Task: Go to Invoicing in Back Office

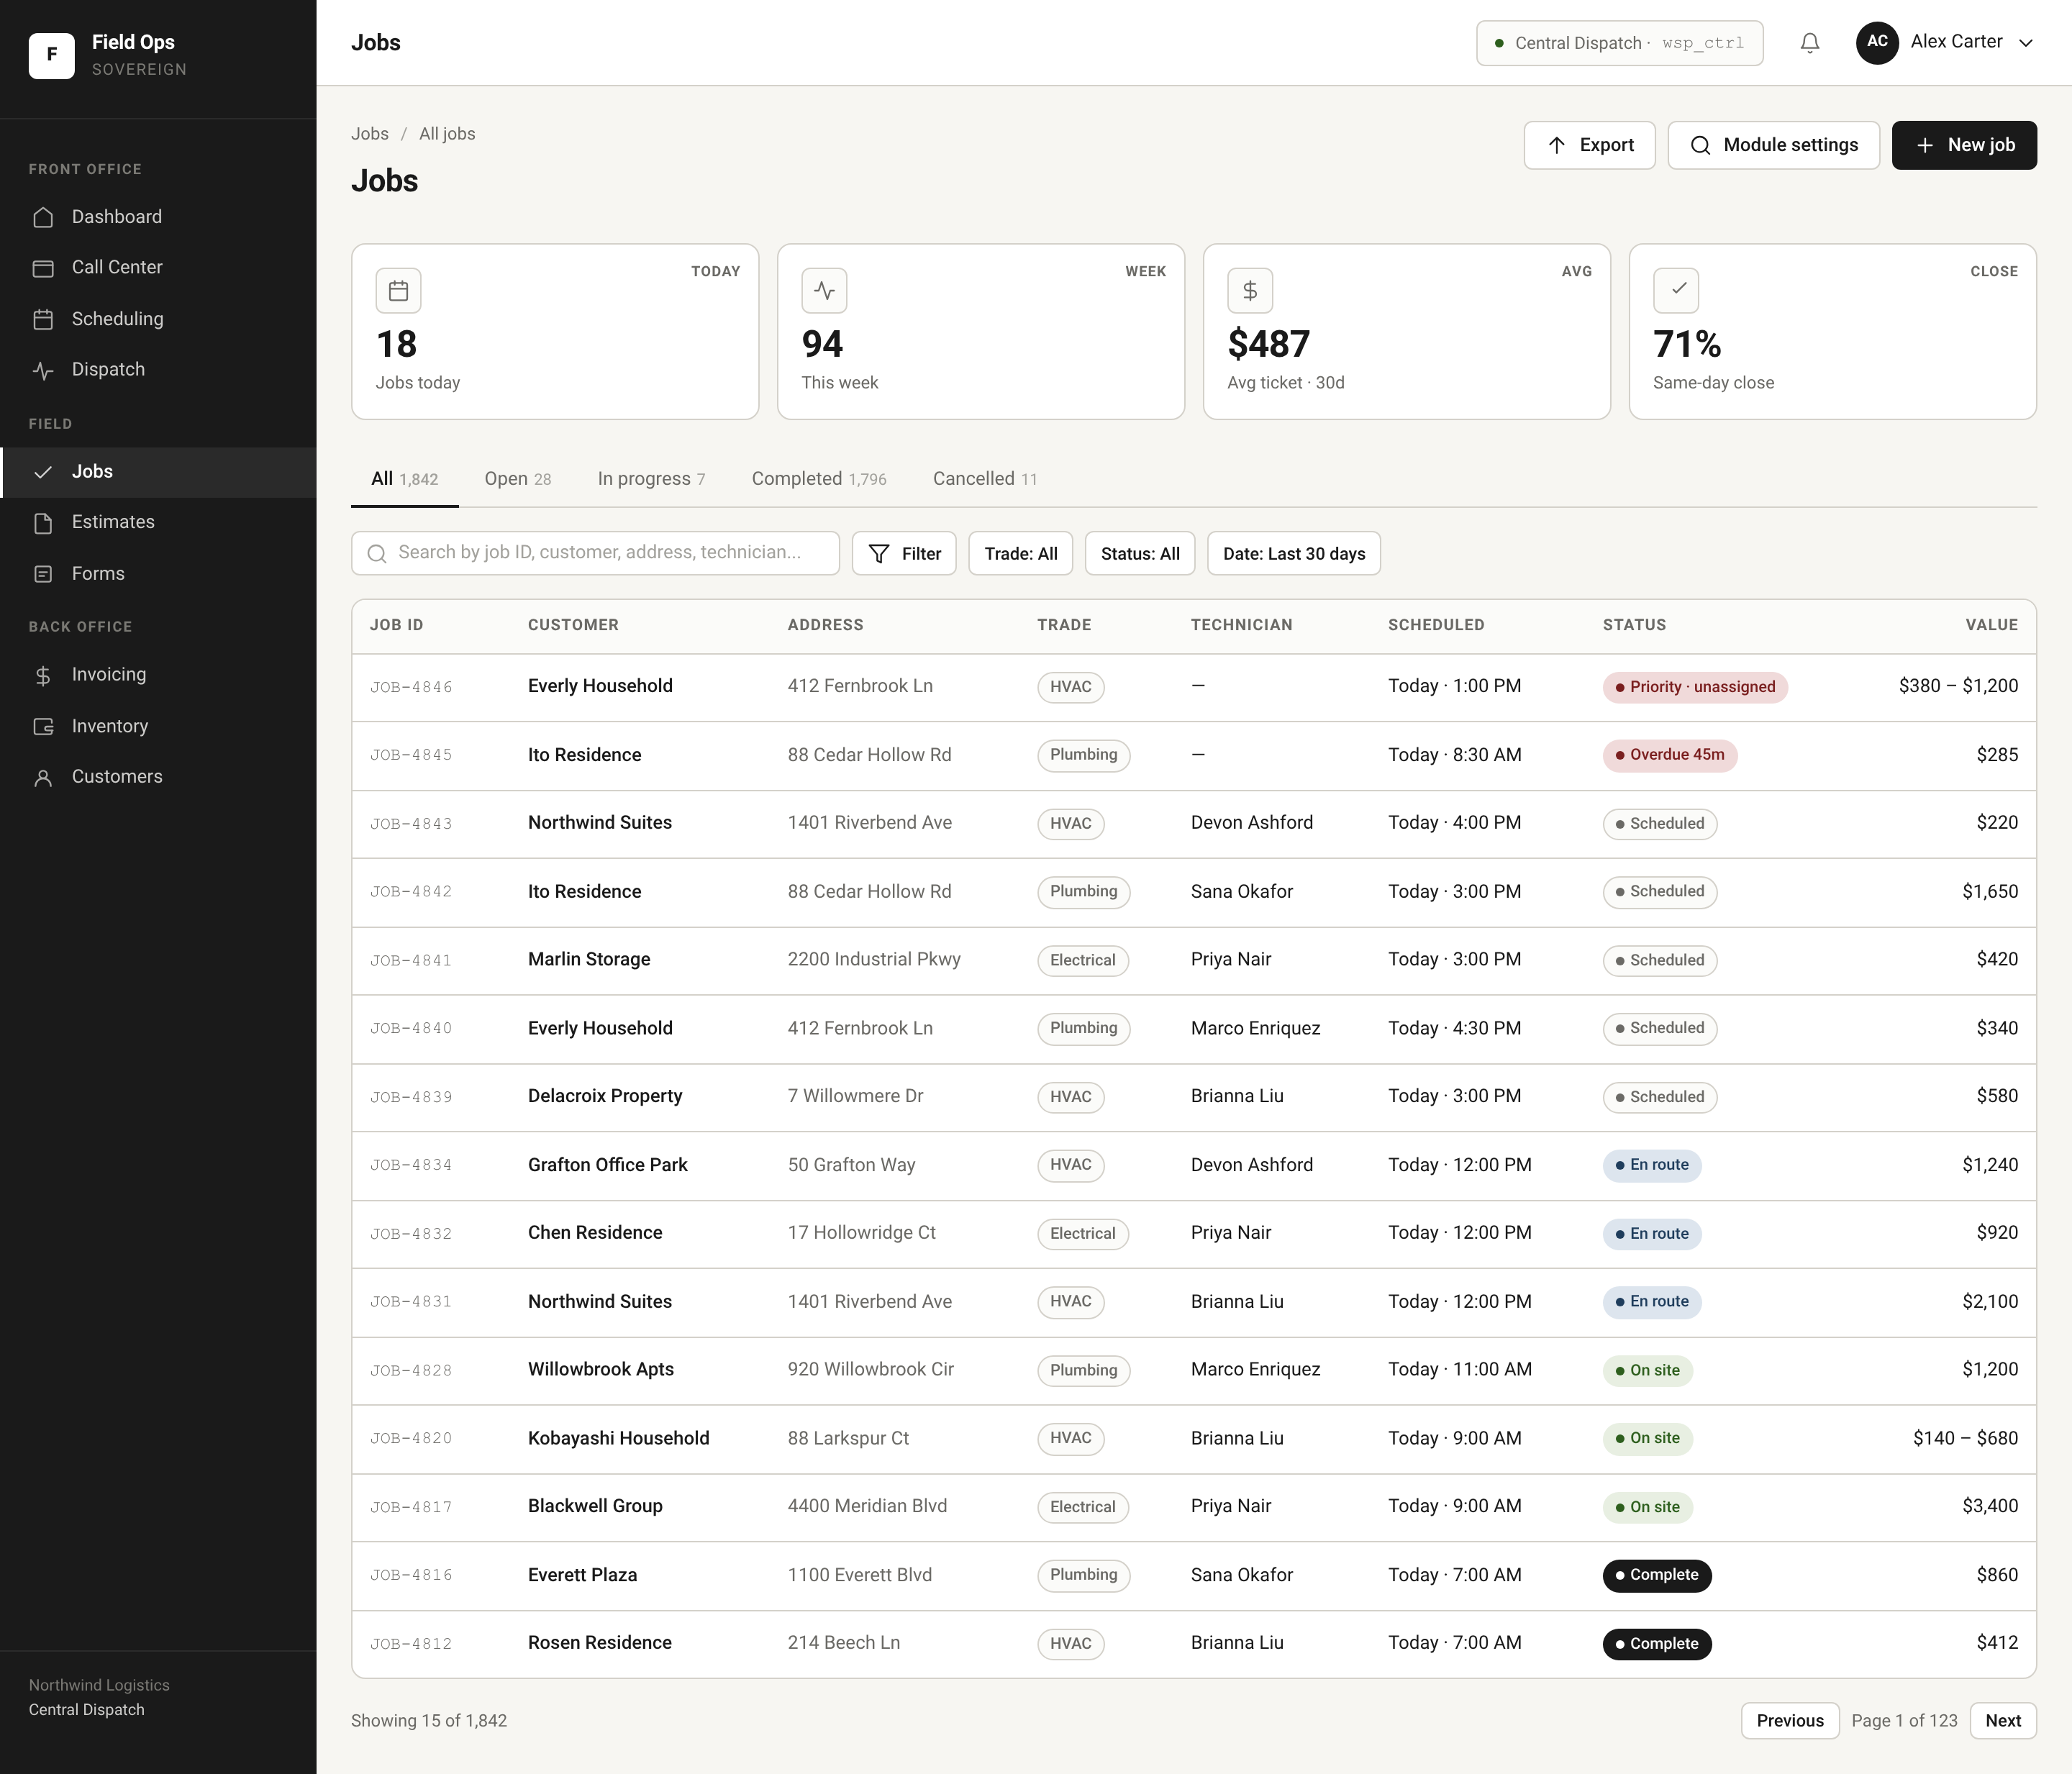Action: 158,675
